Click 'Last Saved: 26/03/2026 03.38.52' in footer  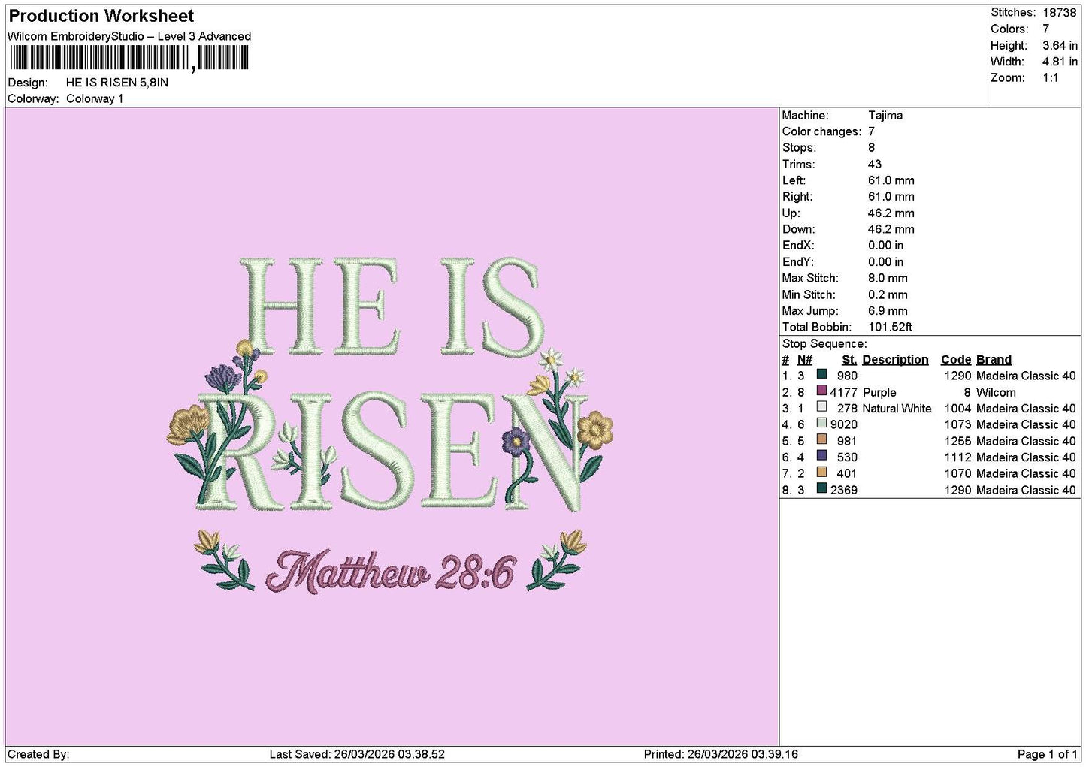[357, 754]
